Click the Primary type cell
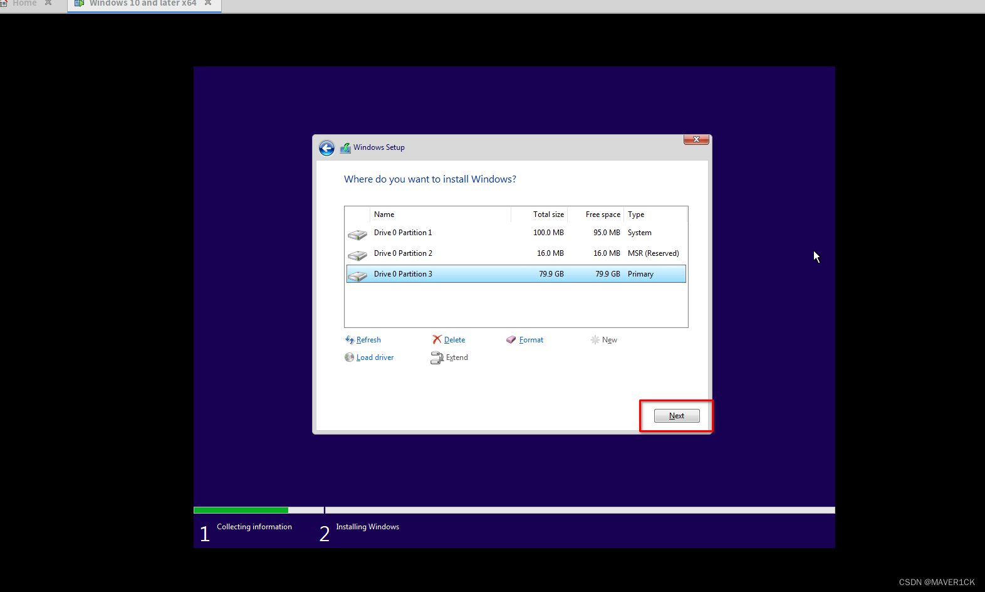Image resolution: width=985 pixels, height=592 pixels. click(640, 274)
